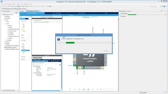Toggle the A->Z sorting button
Screen dimensions: 168x94
[x=27, y=19]
